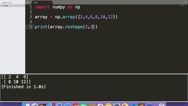The image size is (188, 106).
Task: Click the '=' operator on line 3
Action: [51, 17]
